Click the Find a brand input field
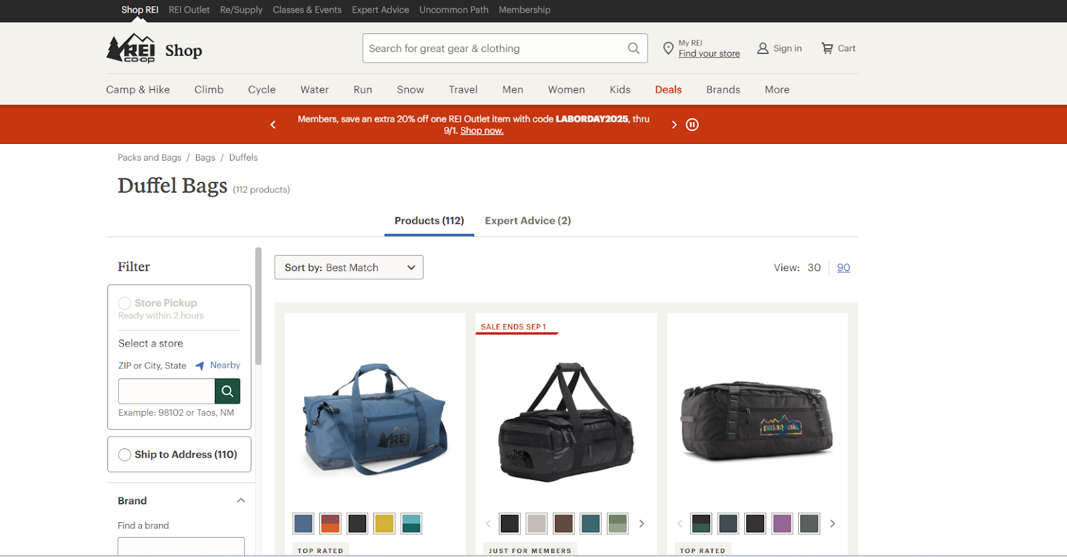 tap(181, 546)
